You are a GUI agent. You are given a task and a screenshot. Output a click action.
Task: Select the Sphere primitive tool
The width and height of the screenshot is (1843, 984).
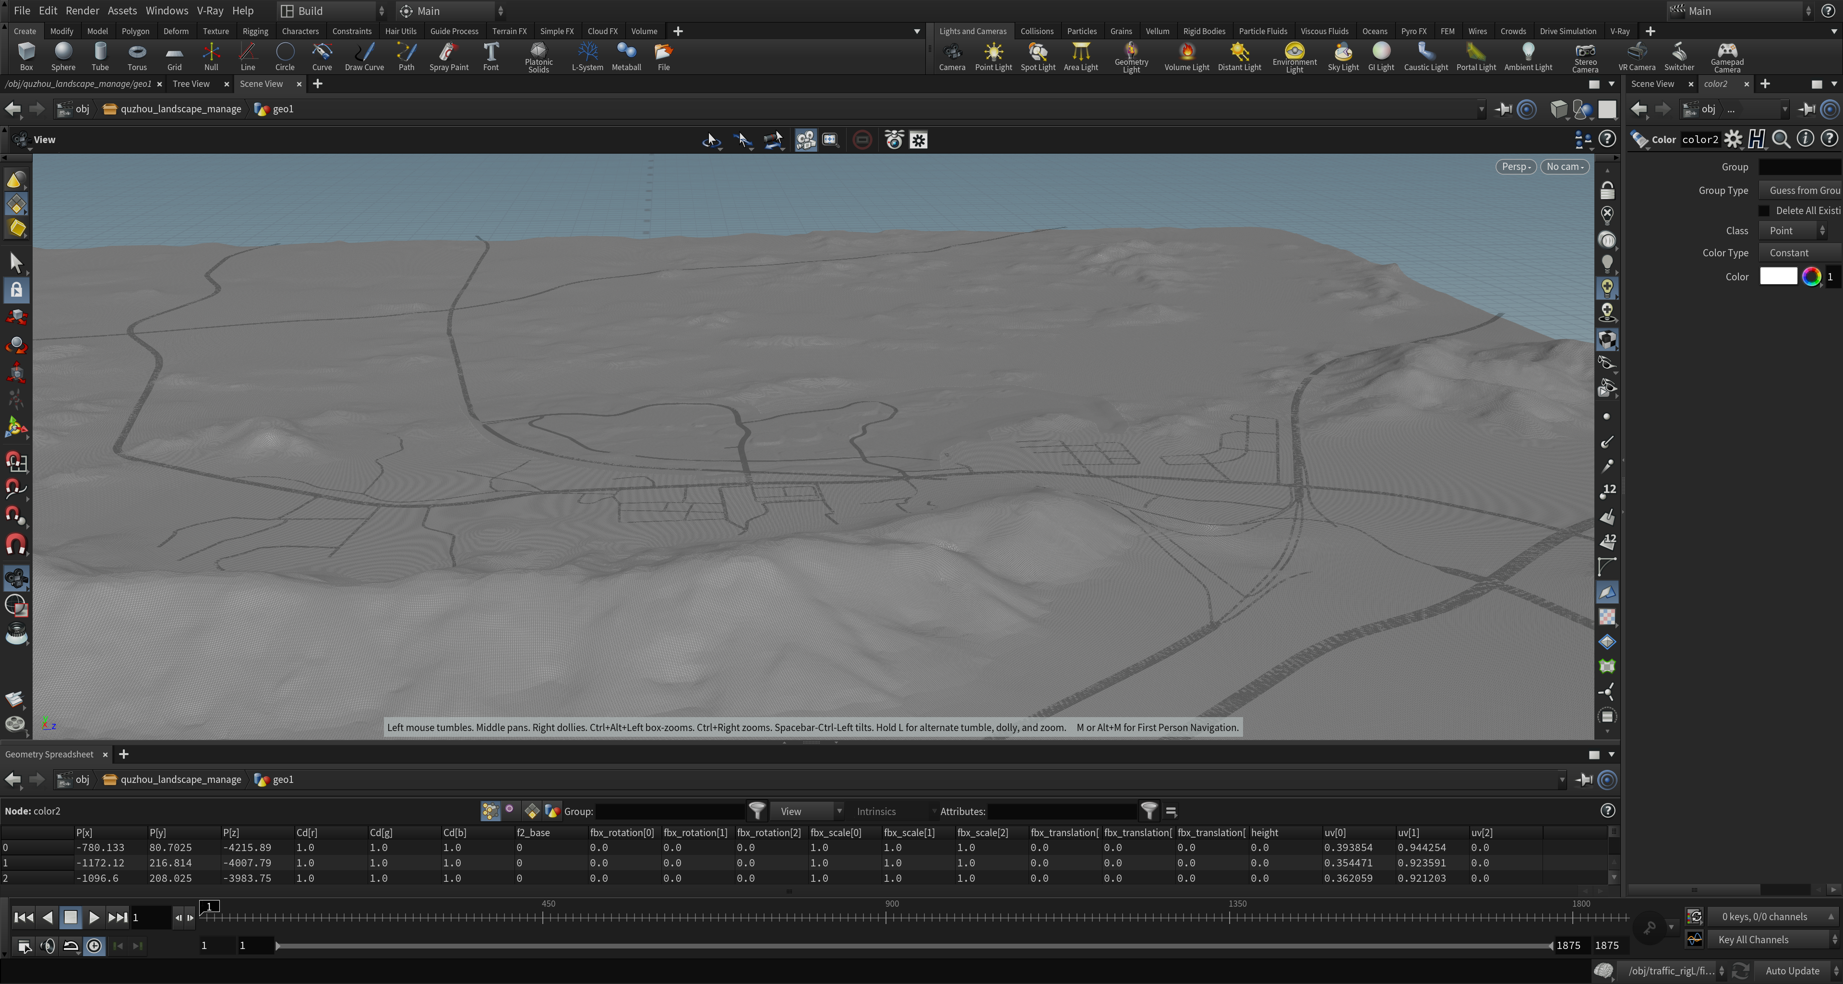point(62,54)
